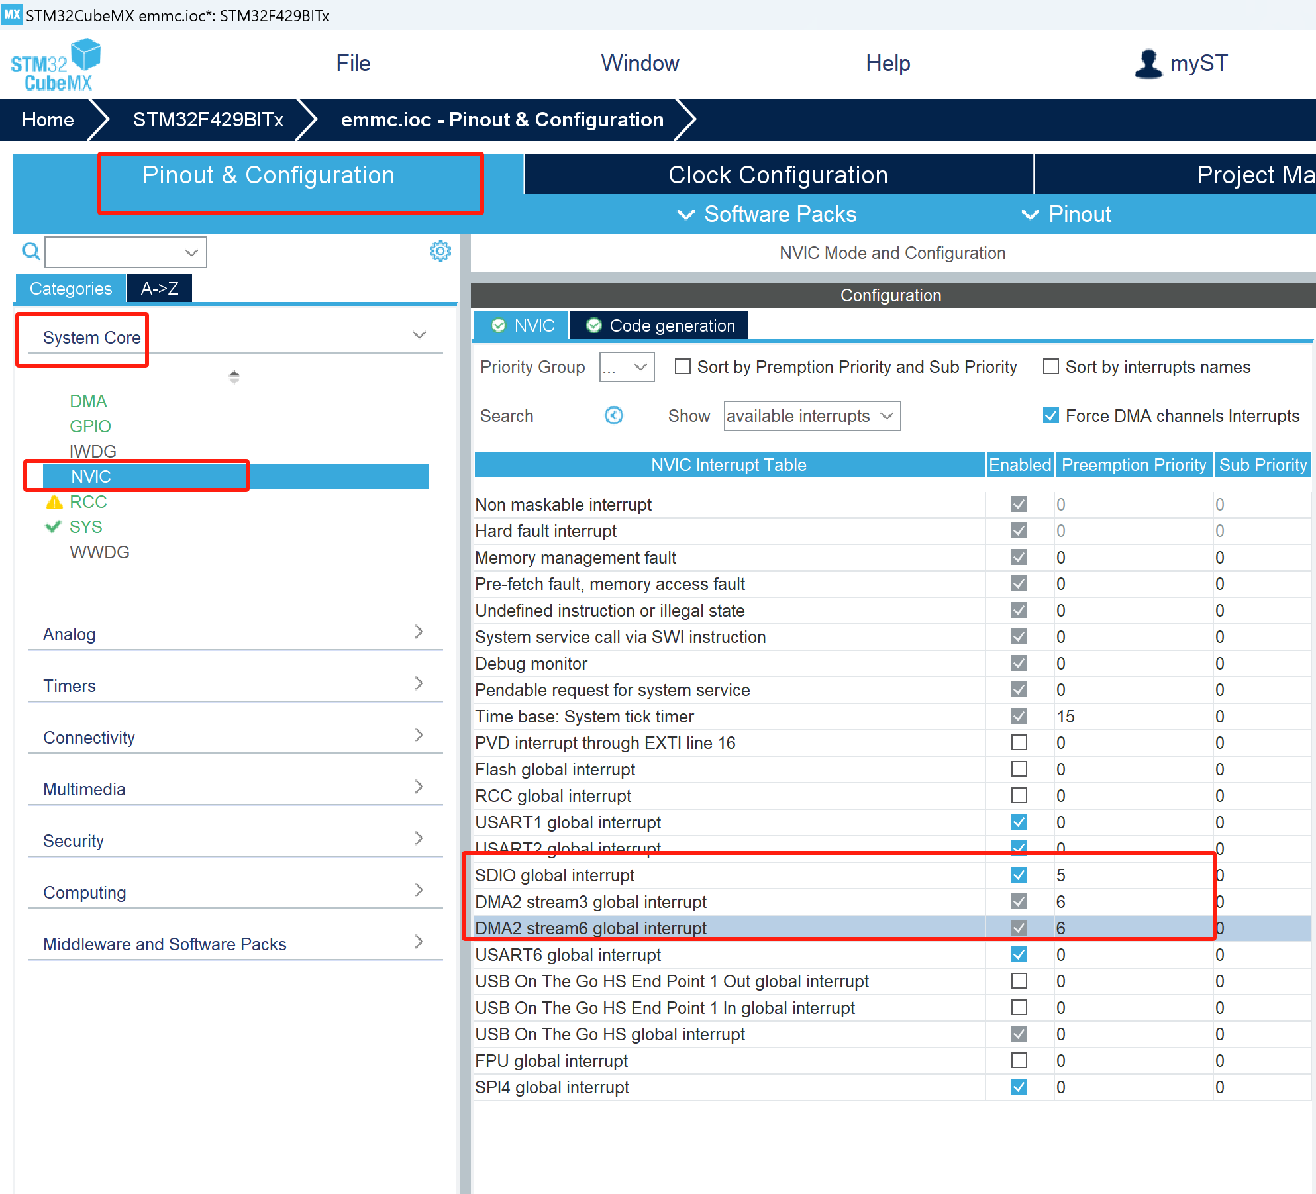Enable Sort by interrupts names checkbox
The width and height of the screenshot is (1316, 1194).
click(x=1050, y=367)
